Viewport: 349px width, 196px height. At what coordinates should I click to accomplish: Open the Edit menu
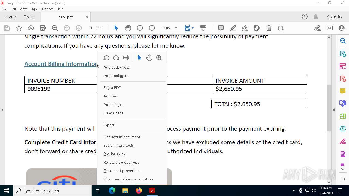[x=13, y=9]
